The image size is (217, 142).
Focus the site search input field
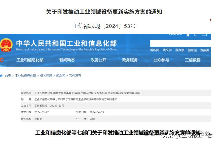[x=180, y=43]
